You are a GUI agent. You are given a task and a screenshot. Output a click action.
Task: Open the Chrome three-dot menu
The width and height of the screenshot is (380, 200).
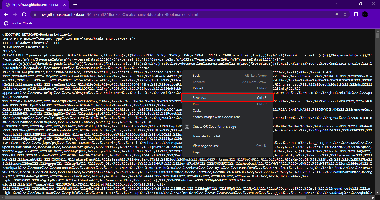point(374,14)
